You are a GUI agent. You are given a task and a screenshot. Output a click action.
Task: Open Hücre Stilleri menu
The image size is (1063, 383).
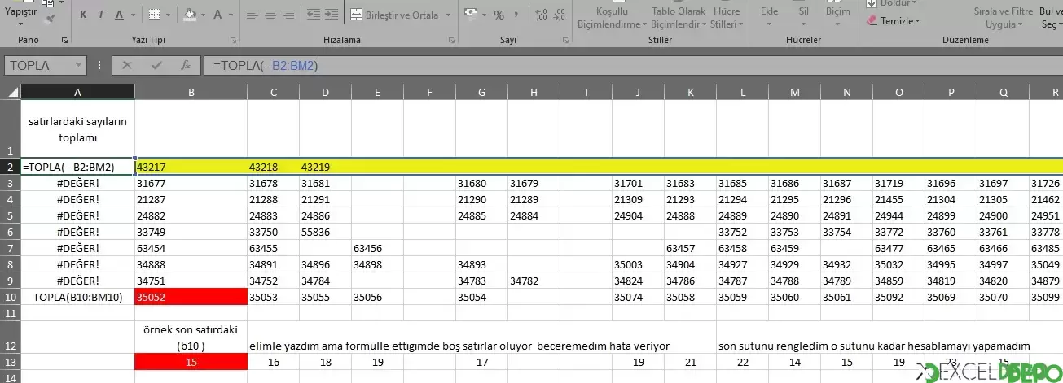[726, 17]
